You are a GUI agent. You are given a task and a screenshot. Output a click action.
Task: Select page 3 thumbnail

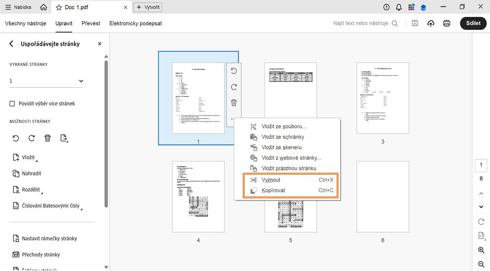[383, 98]
